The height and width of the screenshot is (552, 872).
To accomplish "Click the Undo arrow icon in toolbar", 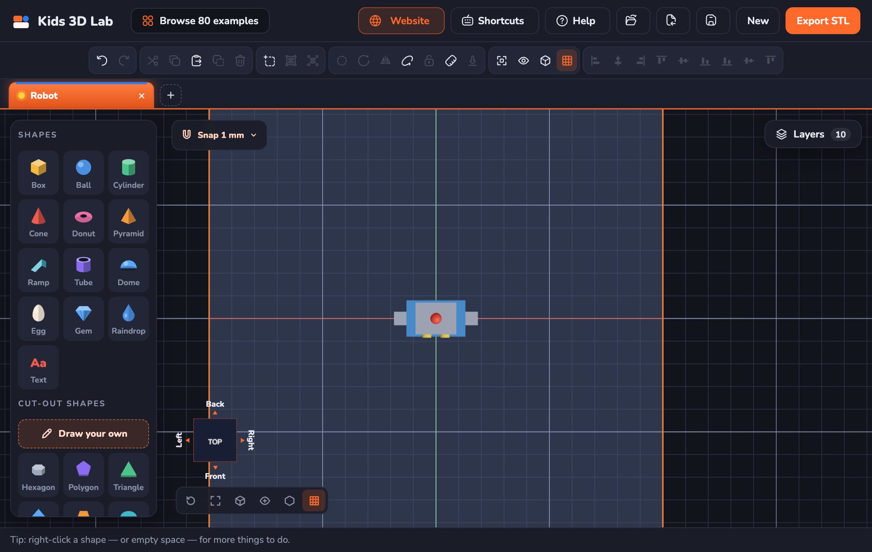I will 102,61.
